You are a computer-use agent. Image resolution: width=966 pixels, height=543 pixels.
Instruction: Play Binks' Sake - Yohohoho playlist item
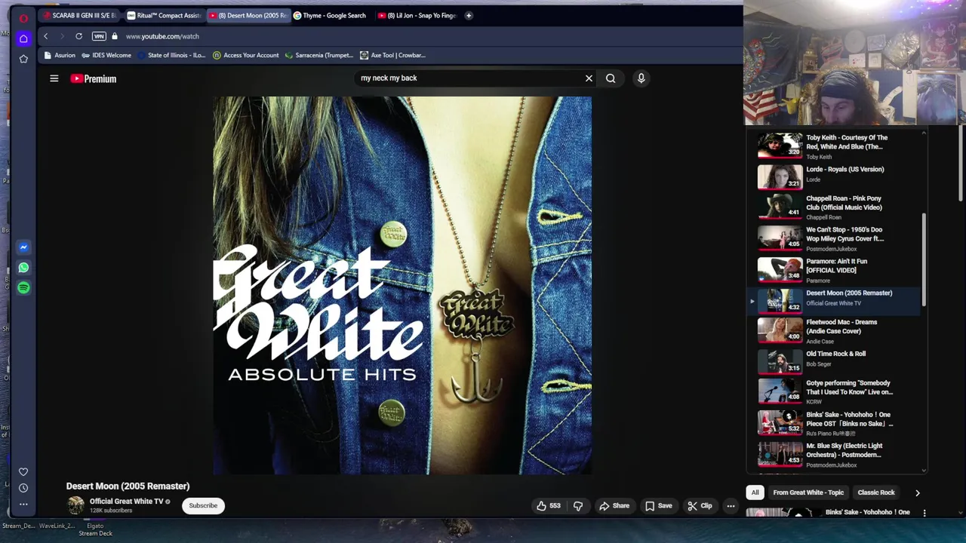point(834,423)
